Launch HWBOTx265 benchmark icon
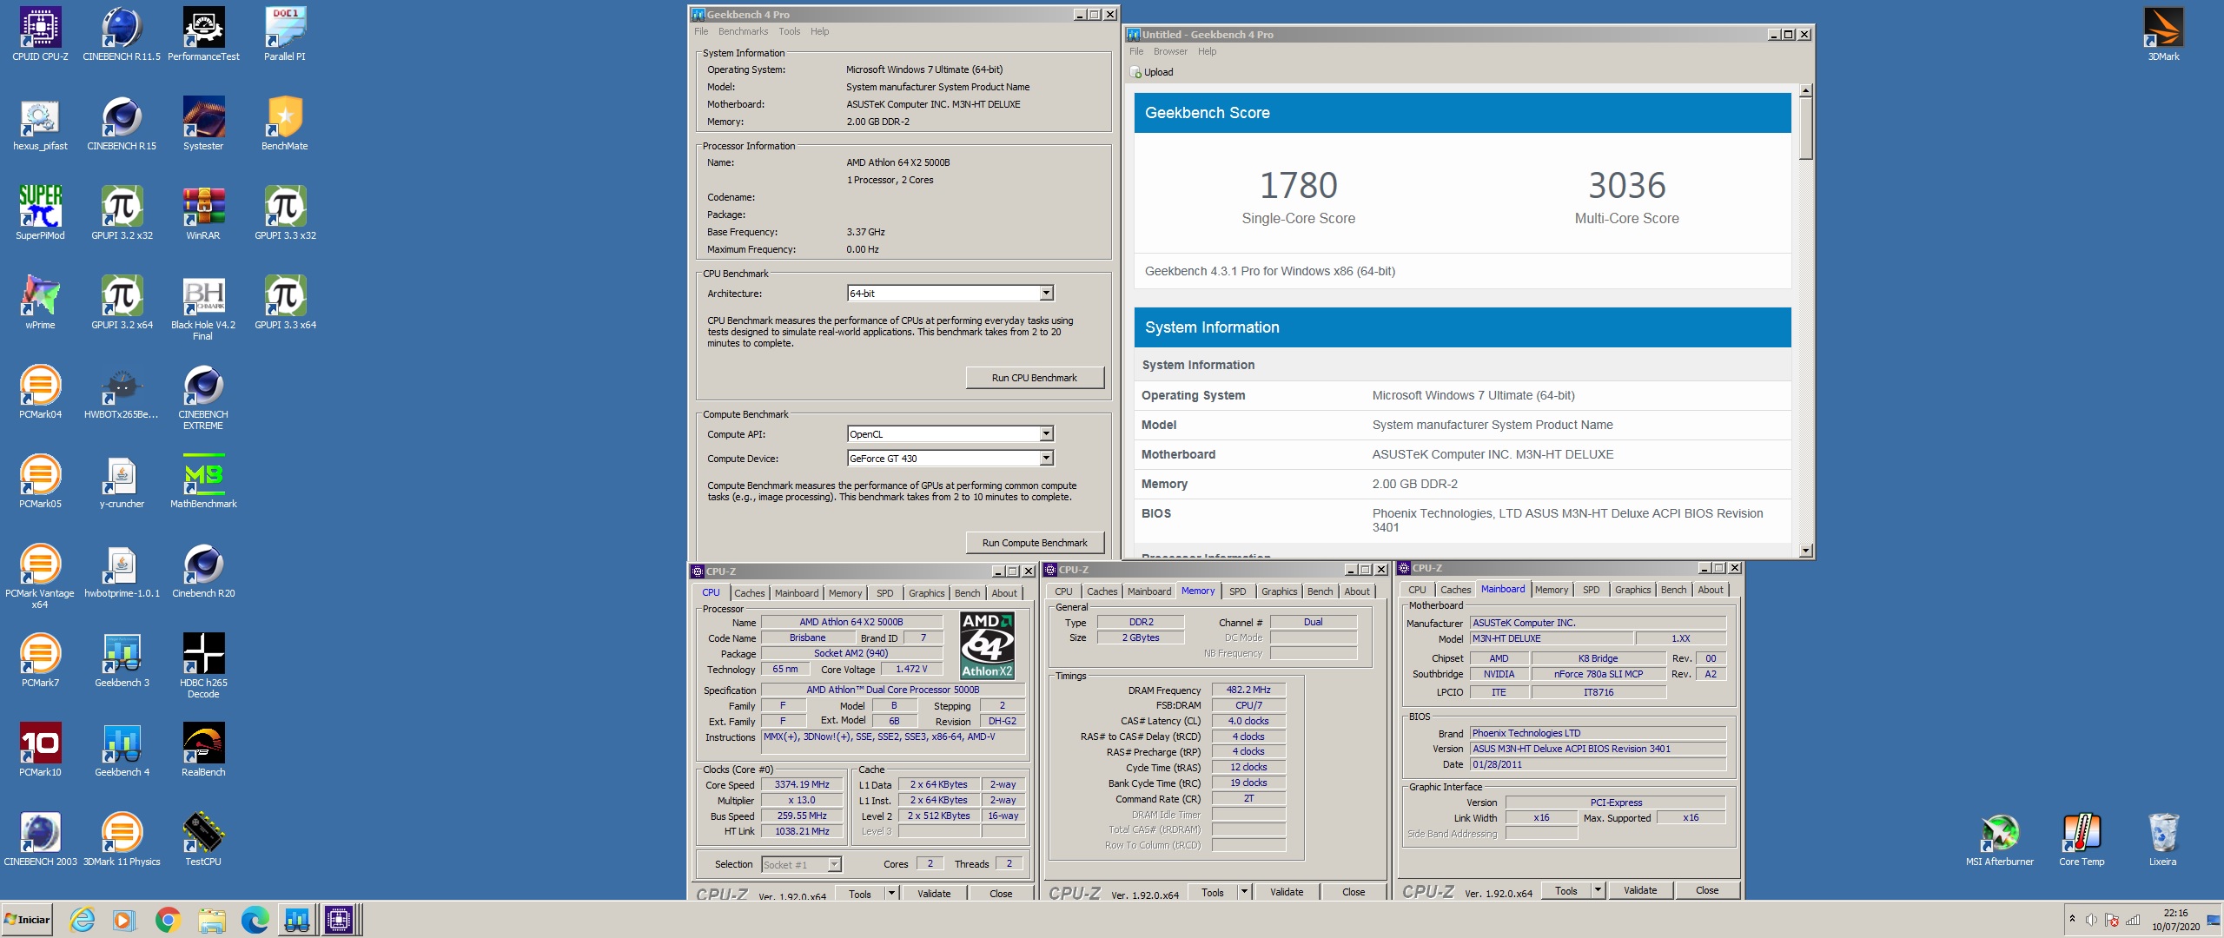Screen dimensions: 2224x938 tap(122, 393)
